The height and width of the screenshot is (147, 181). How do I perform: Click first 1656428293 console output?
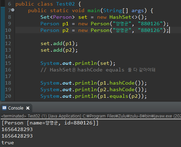click(17, 129)
